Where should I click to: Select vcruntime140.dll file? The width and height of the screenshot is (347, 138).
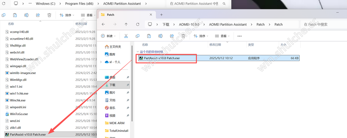[x=21, y=38]
